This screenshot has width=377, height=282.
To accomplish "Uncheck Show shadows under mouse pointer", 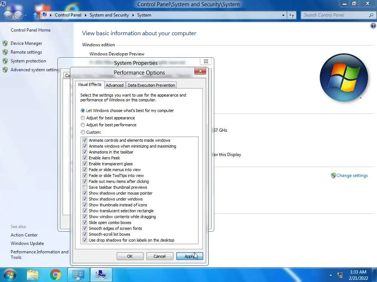I will [x=85, y=193].
